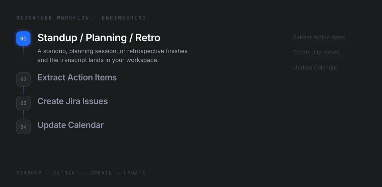Click the arrow between CREATE and UPDATE

[118, 173]
